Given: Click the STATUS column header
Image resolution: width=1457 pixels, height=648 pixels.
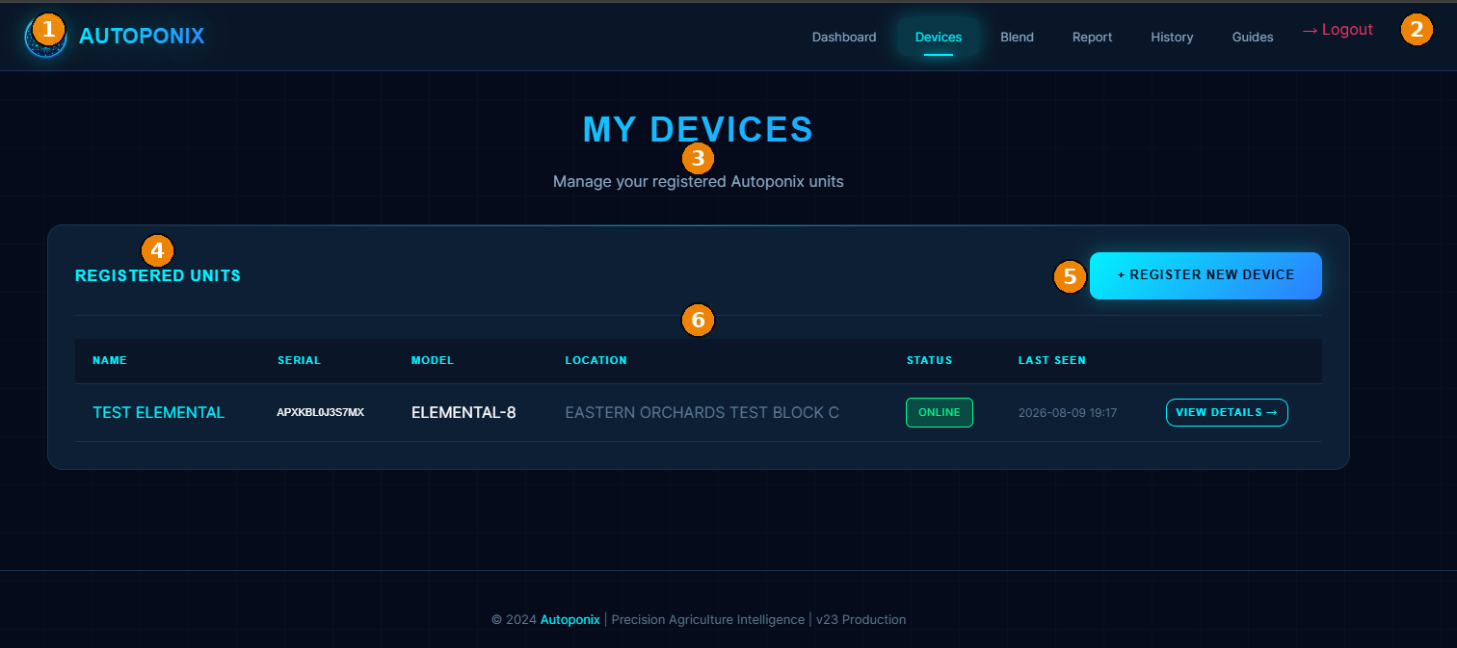Looking at the screenshot, I should [x=929, y=360].
